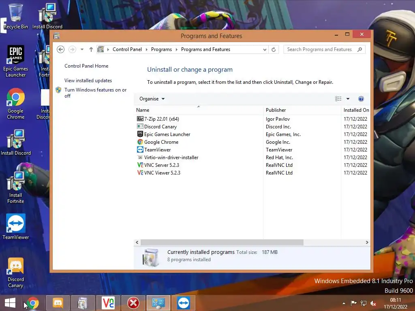The height and width of the screenshot is (311, 415).
Task: Focus the Search Programs and Features box
Action: coord(324,49)
